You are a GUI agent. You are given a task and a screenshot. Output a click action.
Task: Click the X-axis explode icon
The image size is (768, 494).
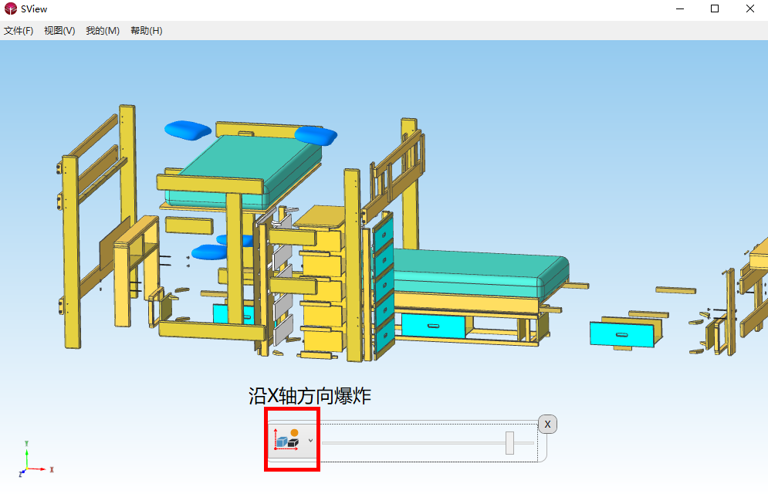click(287, 440)
